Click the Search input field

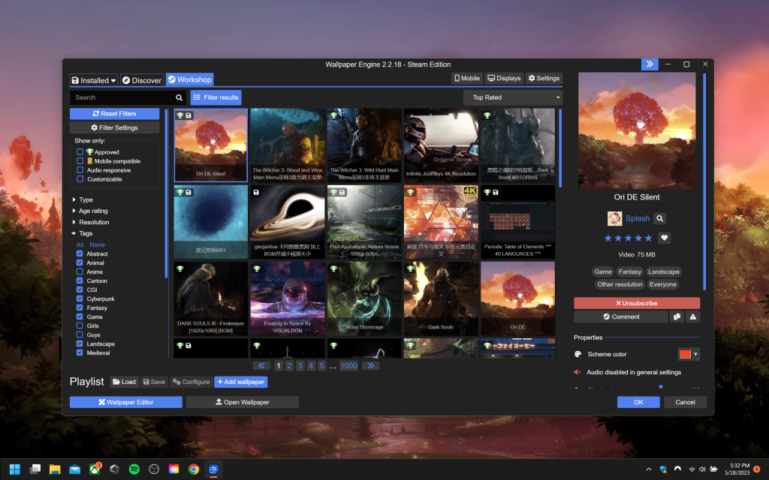point(124,97)
